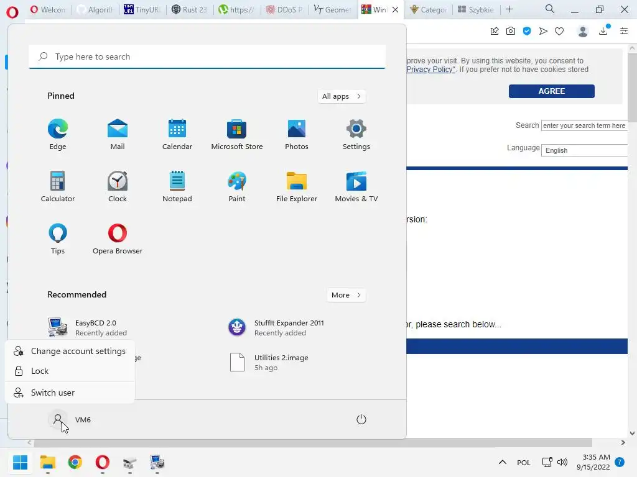Click the Opera logo menu button
Image resolution: width=637 pixels, height=477 pixels.
click(12, 12)
